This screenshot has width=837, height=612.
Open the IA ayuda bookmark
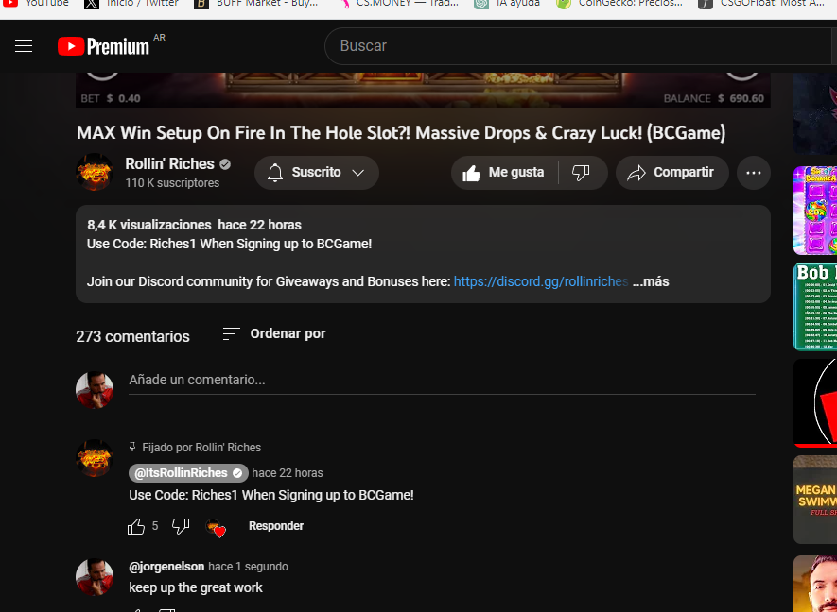click(507, 3)
